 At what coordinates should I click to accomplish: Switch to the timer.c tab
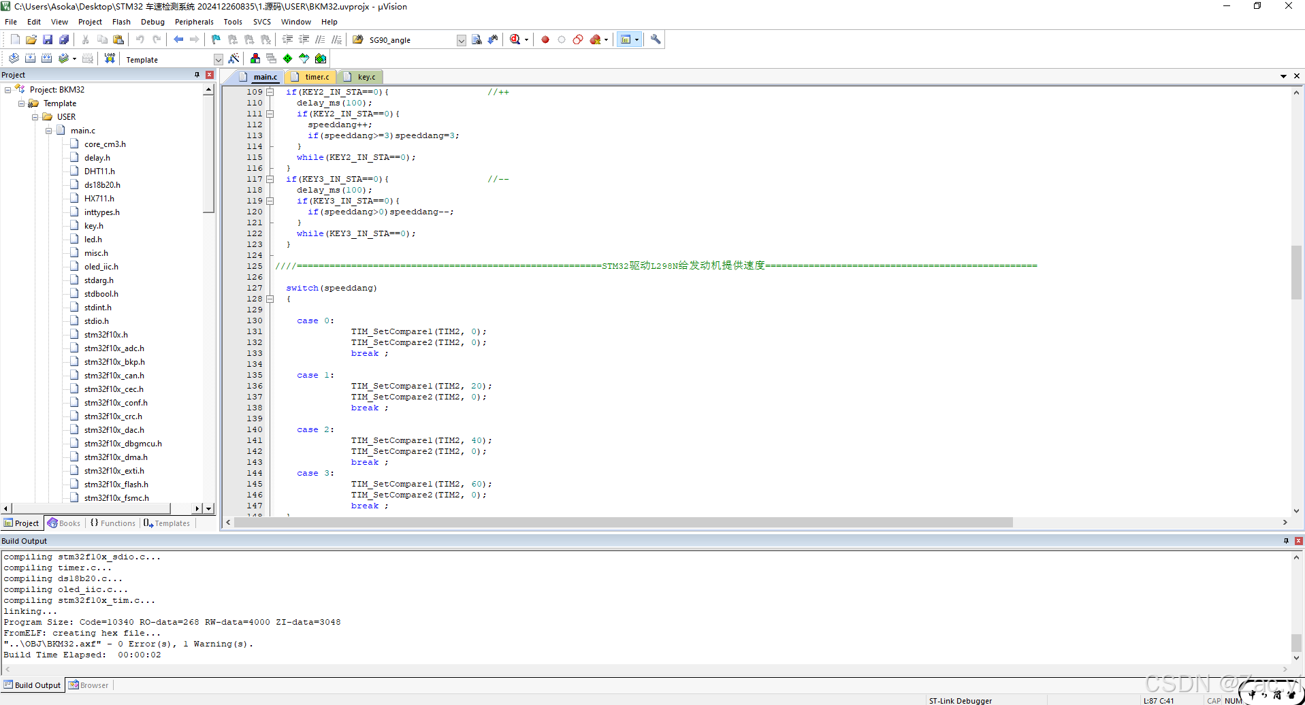pos(317,77)
